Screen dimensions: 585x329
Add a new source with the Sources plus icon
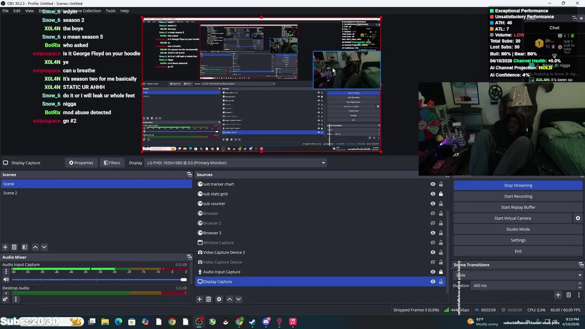click(199, 299)
